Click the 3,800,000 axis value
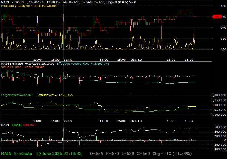This screenshot has width=227, height=159. [219, 95]
